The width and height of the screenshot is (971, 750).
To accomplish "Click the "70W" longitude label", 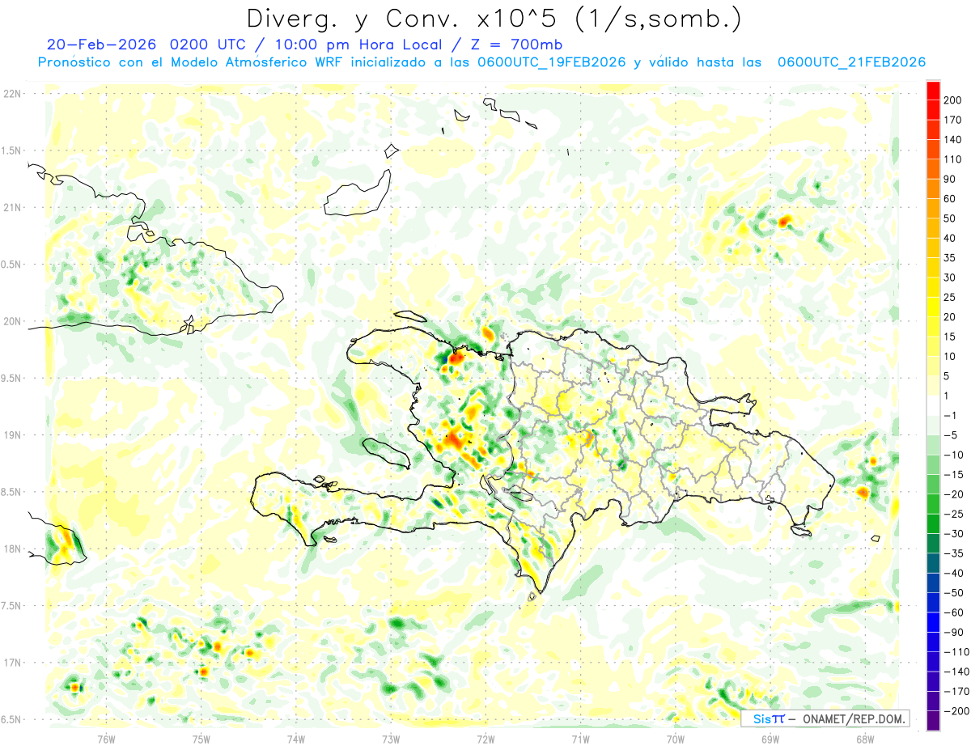I will [x=676, y=738].
